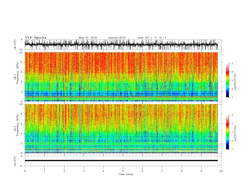Screen dimensions: 249x192
Task: Click the "-3" tick on ch.1 color bar
Action: 232,63
